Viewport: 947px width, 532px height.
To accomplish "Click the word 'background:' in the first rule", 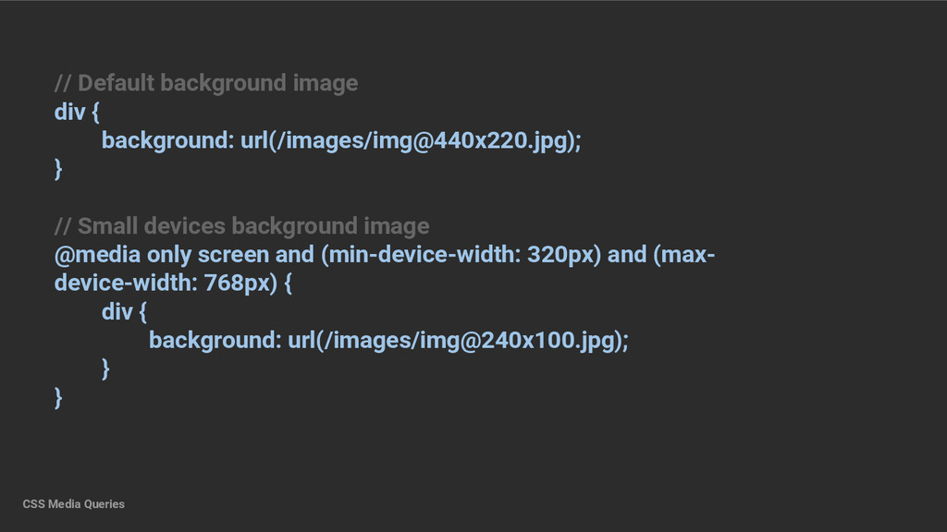I will coord(168,140).
